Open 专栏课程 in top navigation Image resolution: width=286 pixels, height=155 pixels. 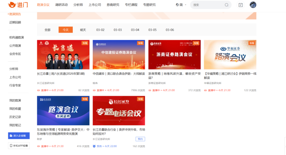pos(131,5)
